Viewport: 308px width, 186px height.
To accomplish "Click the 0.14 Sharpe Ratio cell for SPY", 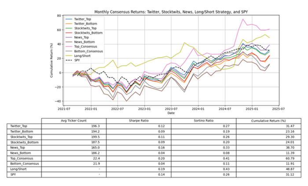I will click(139, 175).
